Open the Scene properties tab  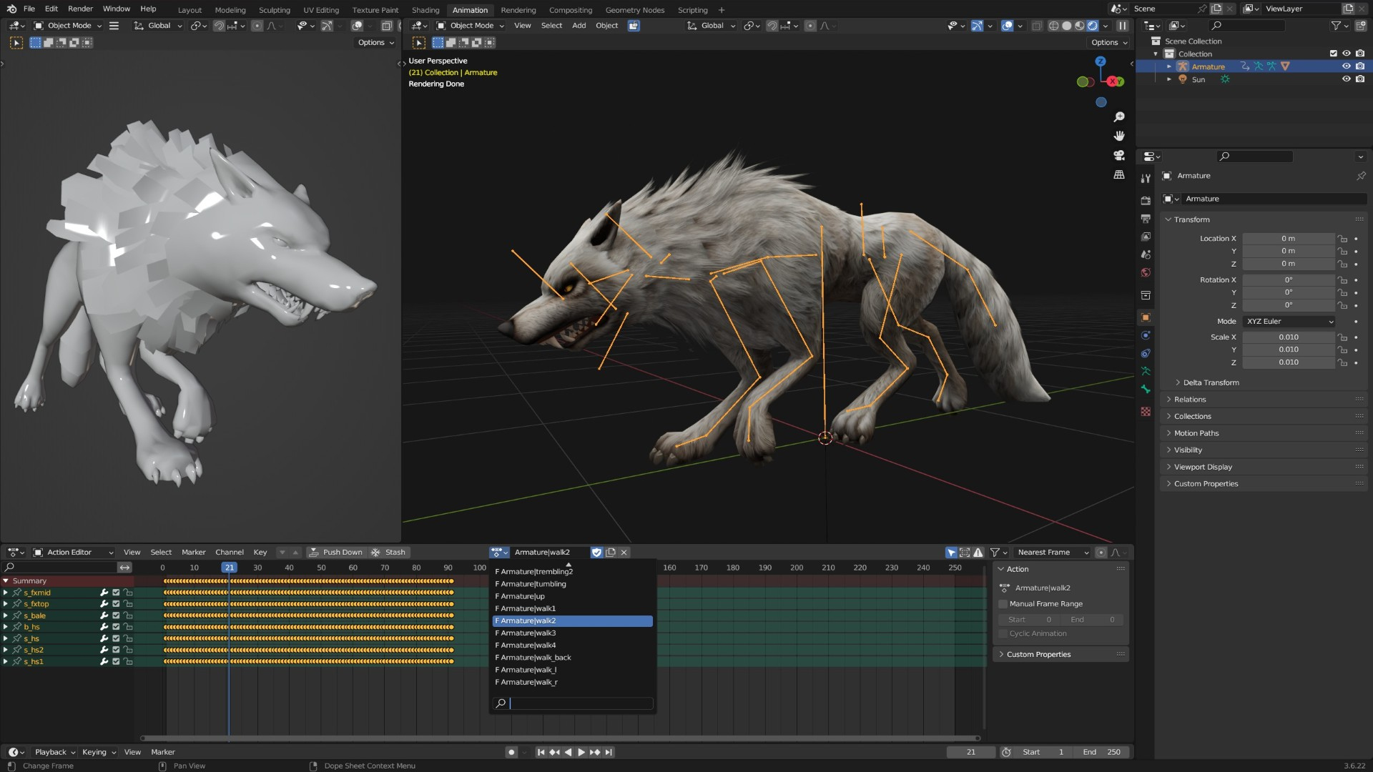[x=1146, y=254]
